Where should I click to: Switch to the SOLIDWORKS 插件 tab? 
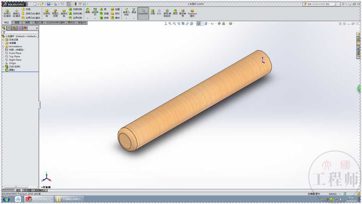pyautogui.click(x=55, y=23)
